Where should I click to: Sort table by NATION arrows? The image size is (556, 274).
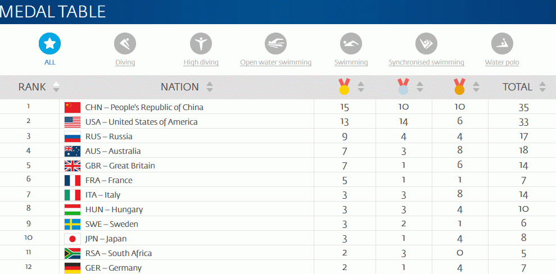(x=210, y=87)
